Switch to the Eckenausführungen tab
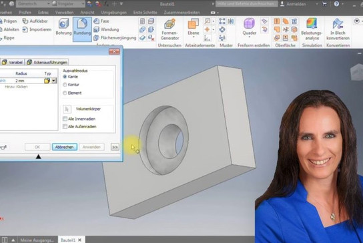 click(47, 62)
